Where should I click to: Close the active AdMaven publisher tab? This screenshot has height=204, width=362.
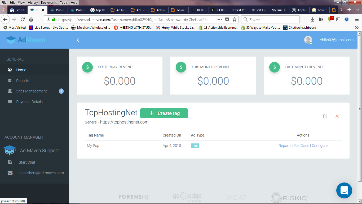(x=43, y=10)
